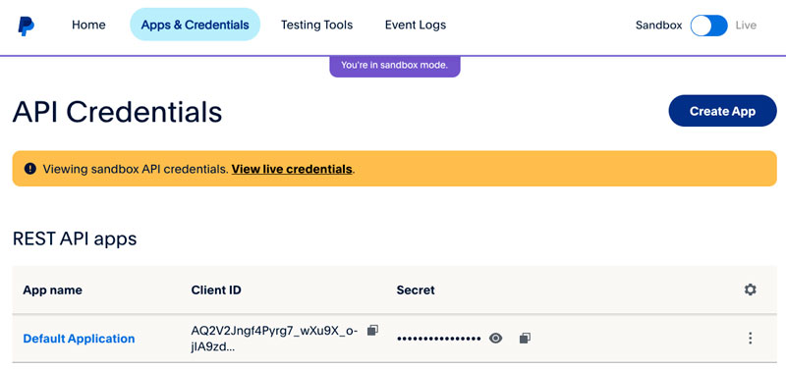Image resolution: width=786 pixels, height=369 pixels.
Task: Follow the View live credentials link
Action: [292, 169]
